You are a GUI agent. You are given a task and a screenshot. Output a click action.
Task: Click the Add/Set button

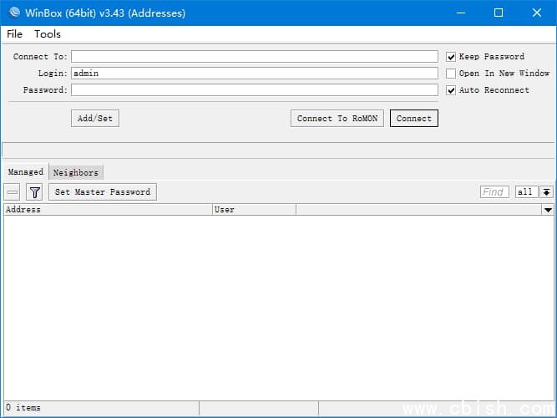[95, 119]
